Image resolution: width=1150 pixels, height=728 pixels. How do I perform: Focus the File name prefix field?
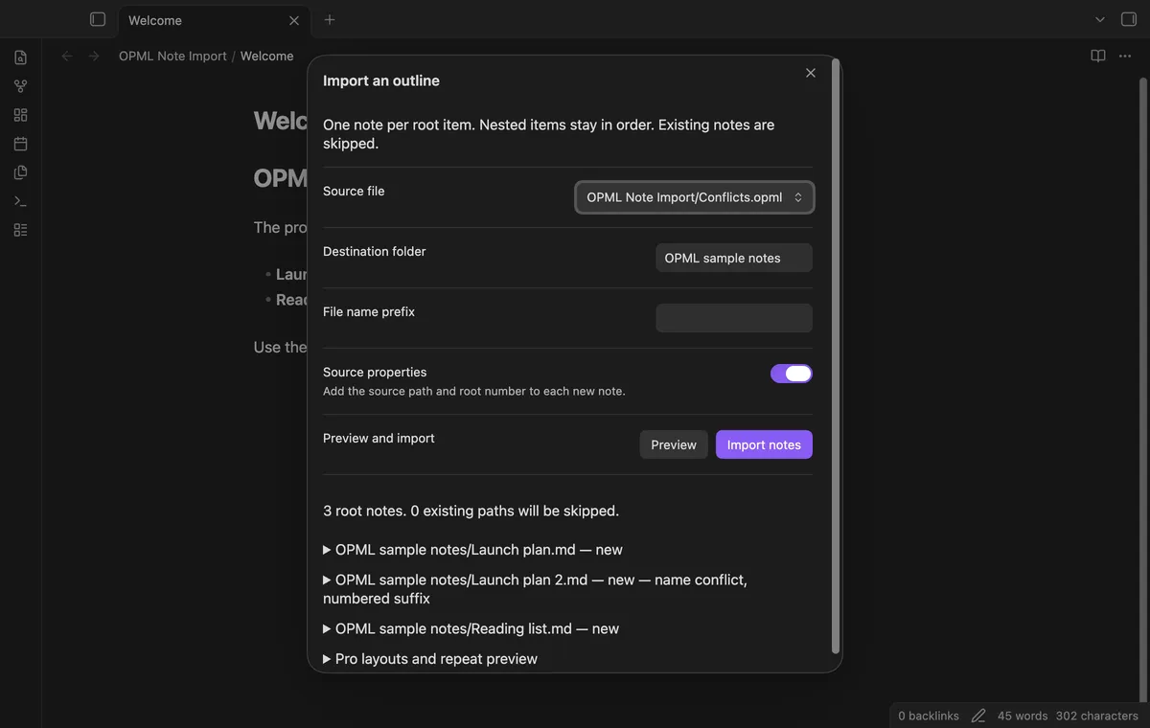pos(734,318)
